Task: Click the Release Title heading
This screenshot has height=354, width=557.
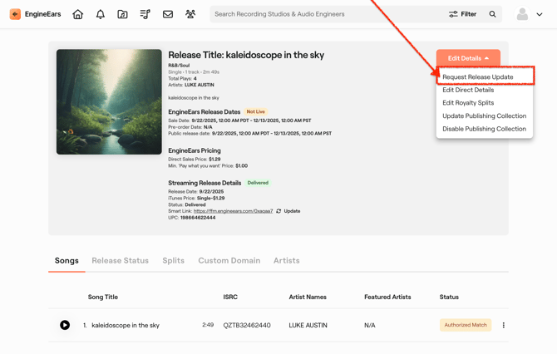Action: tap(246, 55)
